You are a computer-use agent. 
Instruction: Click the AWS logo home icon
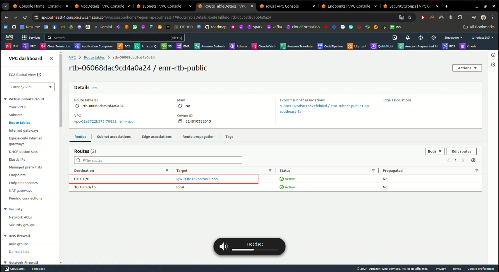pyautogui.click(x=9, y=37)
